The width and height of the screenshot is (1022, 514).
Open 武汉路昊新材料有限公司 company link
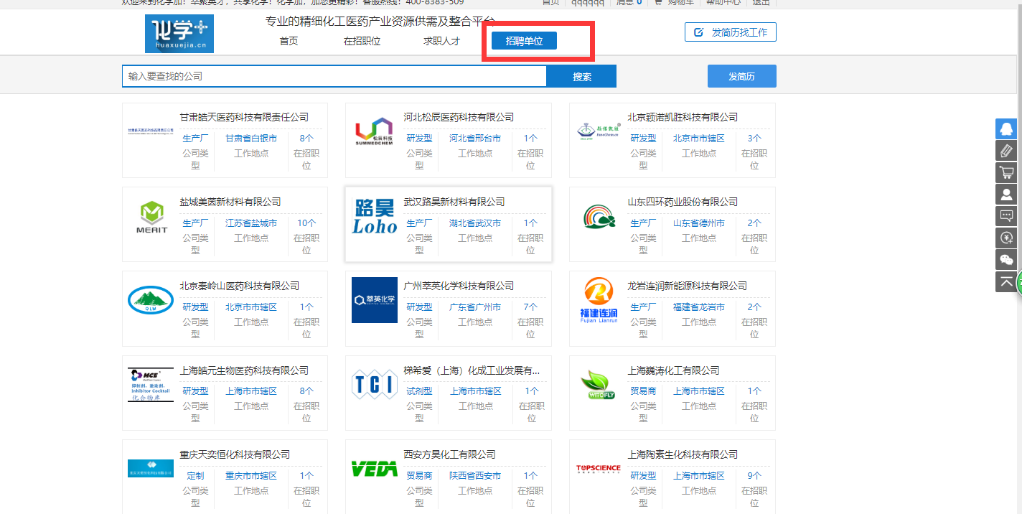point(454,202)
